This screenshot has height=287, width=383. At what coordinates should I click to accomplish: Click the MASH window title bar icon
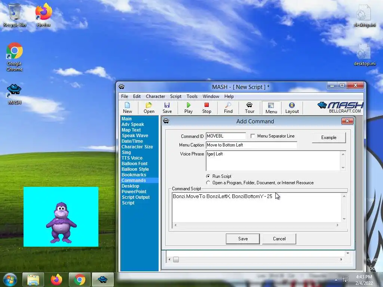(122, 87)
